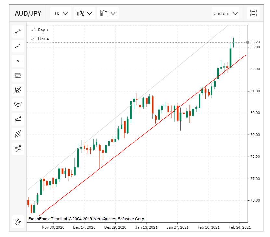Open the indicators dropdown

tap(108, 13)
